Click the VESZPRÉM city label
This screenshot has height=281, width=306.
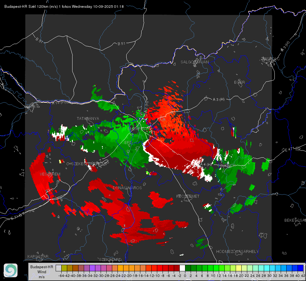click(50, 174)
